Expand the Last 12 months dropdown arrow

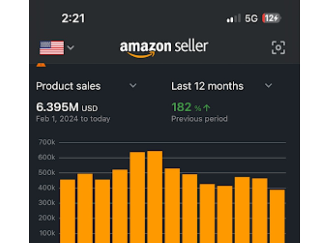(x=268, y=86)
